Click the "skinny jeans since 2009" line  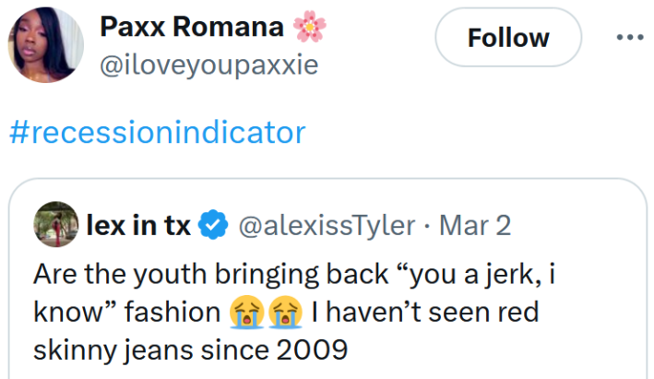[x=190, y=350]
